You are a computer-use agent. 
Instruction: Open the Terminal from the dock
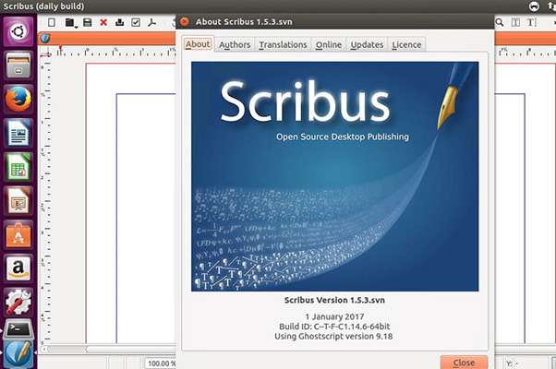tap(18, 328)
